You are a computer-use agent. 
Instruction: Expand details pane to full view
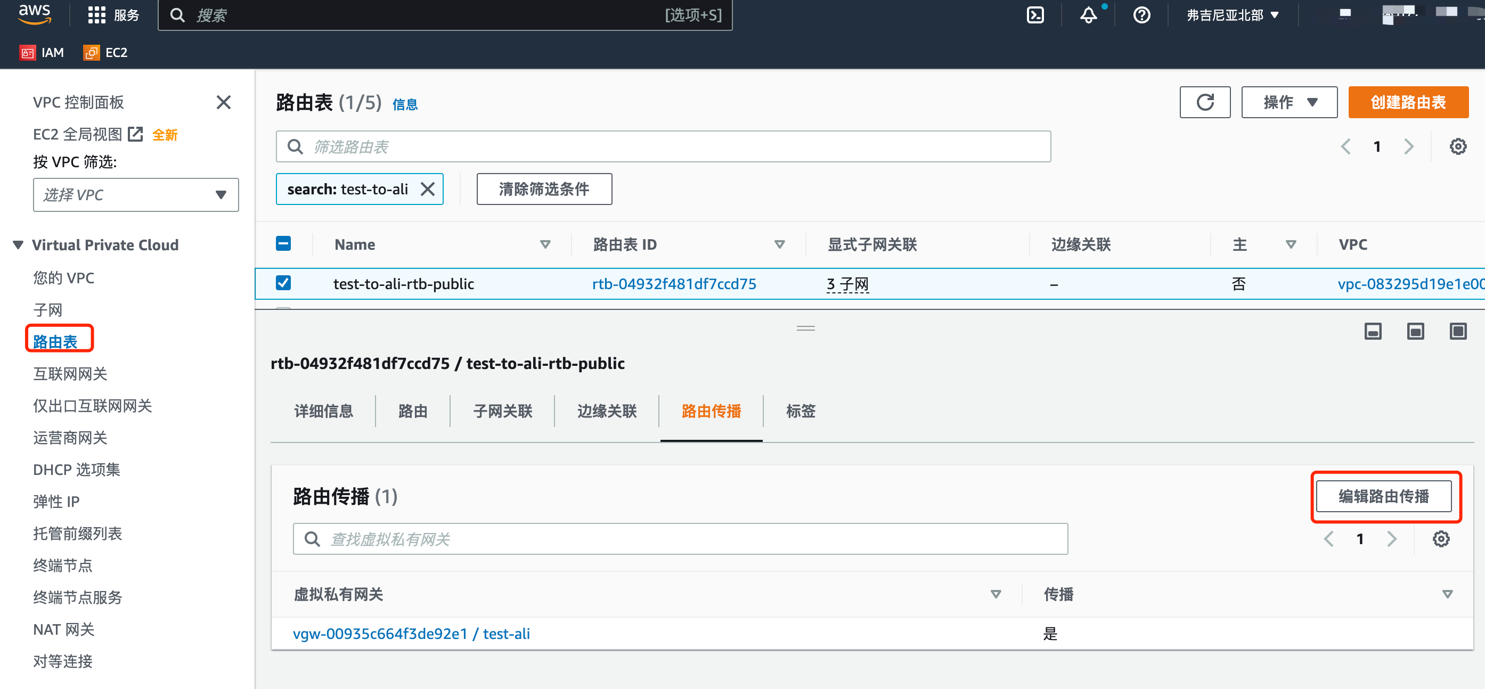coord(1458,331)
